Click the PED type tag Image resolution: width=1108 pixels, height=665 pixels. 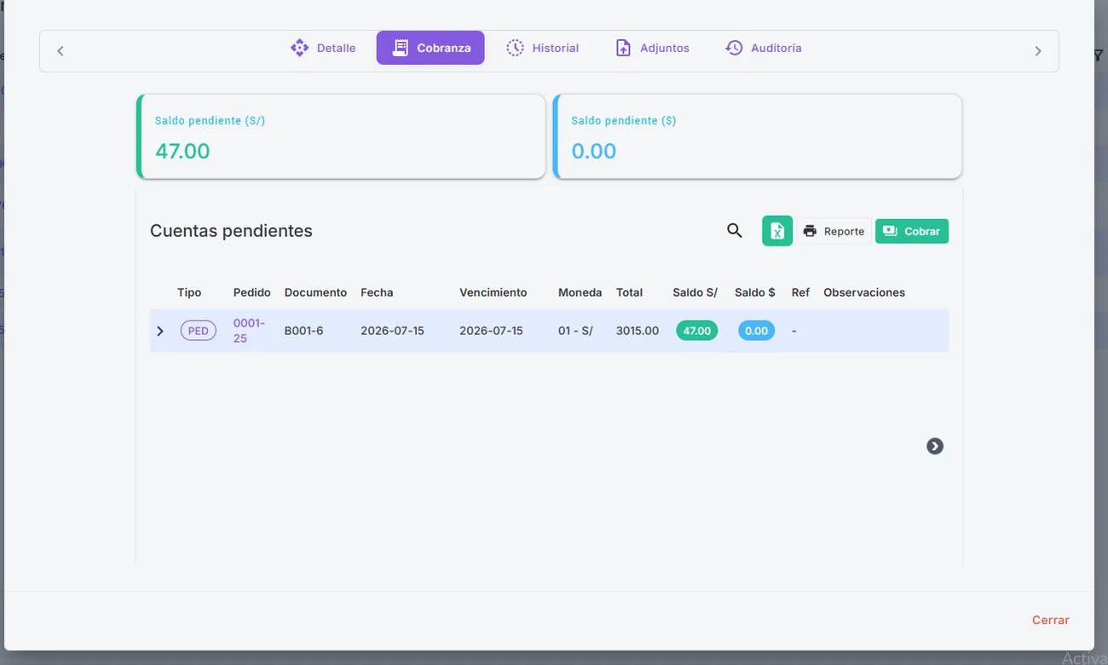coord(198,331)
